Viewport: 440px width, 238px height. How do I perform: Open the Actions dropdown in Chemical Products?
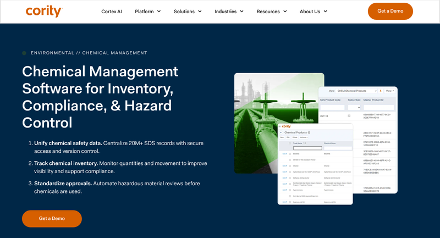tap(304, 137)
